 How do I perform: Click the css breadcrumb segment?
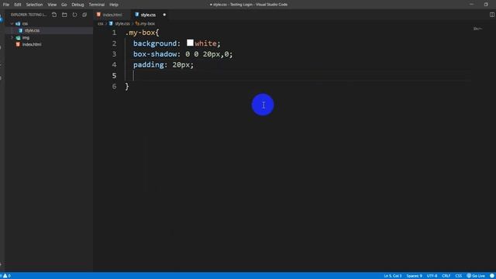click(x=100, y=24)
